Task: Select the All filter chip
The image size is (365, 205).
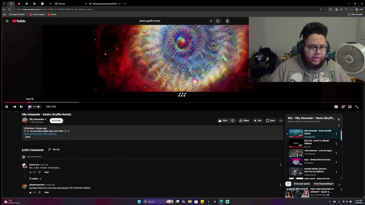Action: 288,184
